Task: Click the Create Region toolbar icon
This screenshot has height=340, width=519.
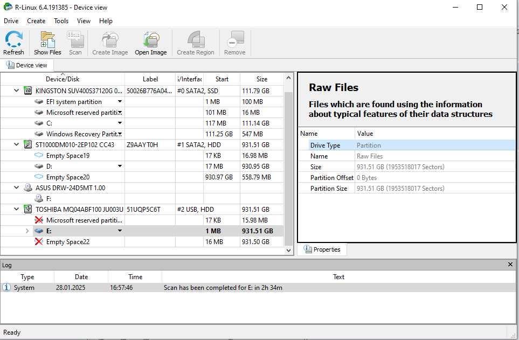Action: tap(195, 43)
